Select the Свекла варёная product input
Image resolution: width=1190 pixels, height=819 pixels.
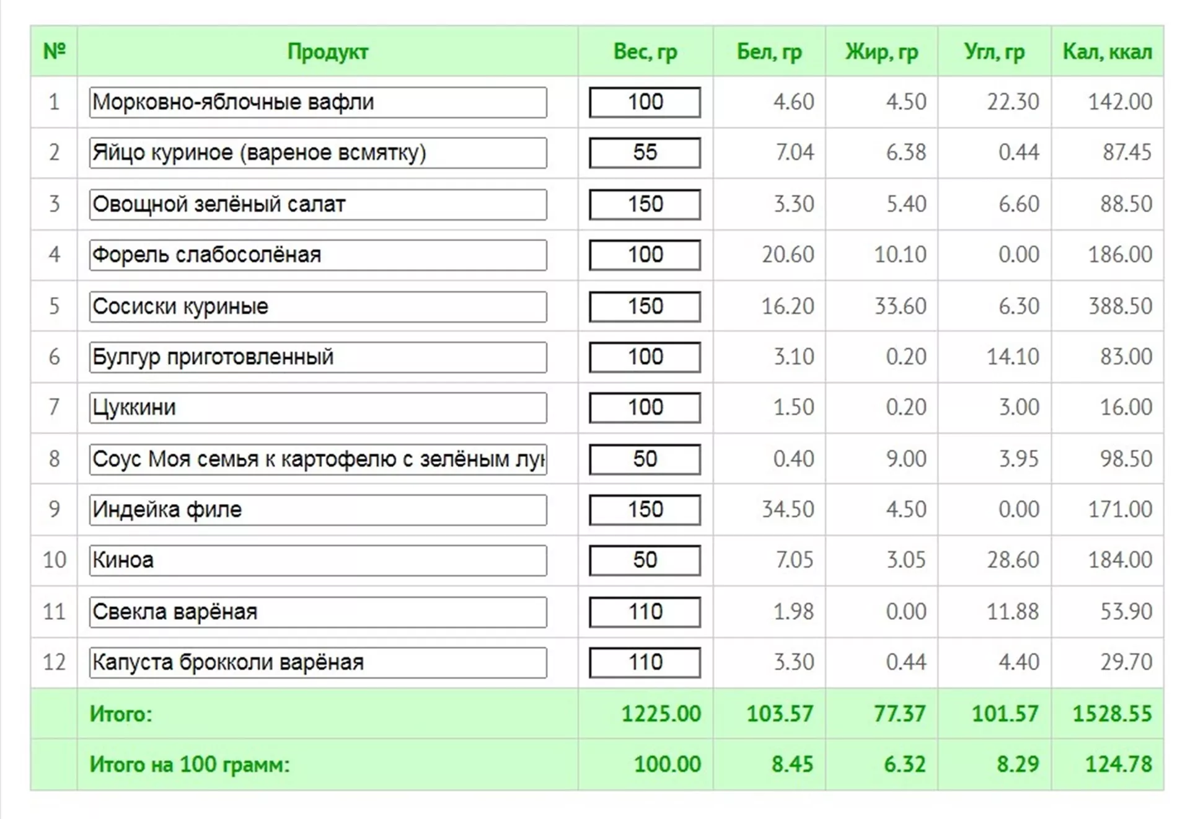click(x=317, y=612)
